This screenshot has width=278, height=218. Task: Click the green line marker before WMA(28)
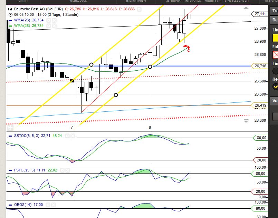[x=10, y=26]
